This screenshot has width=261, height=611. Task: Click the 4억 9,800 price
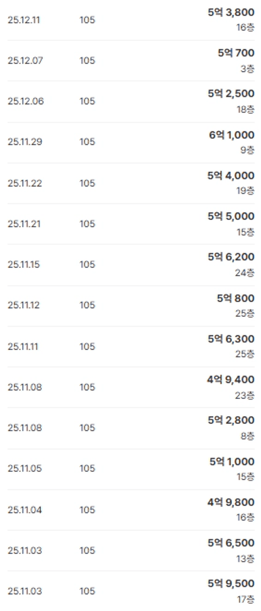pyautogui.click(x=231, y=502)
